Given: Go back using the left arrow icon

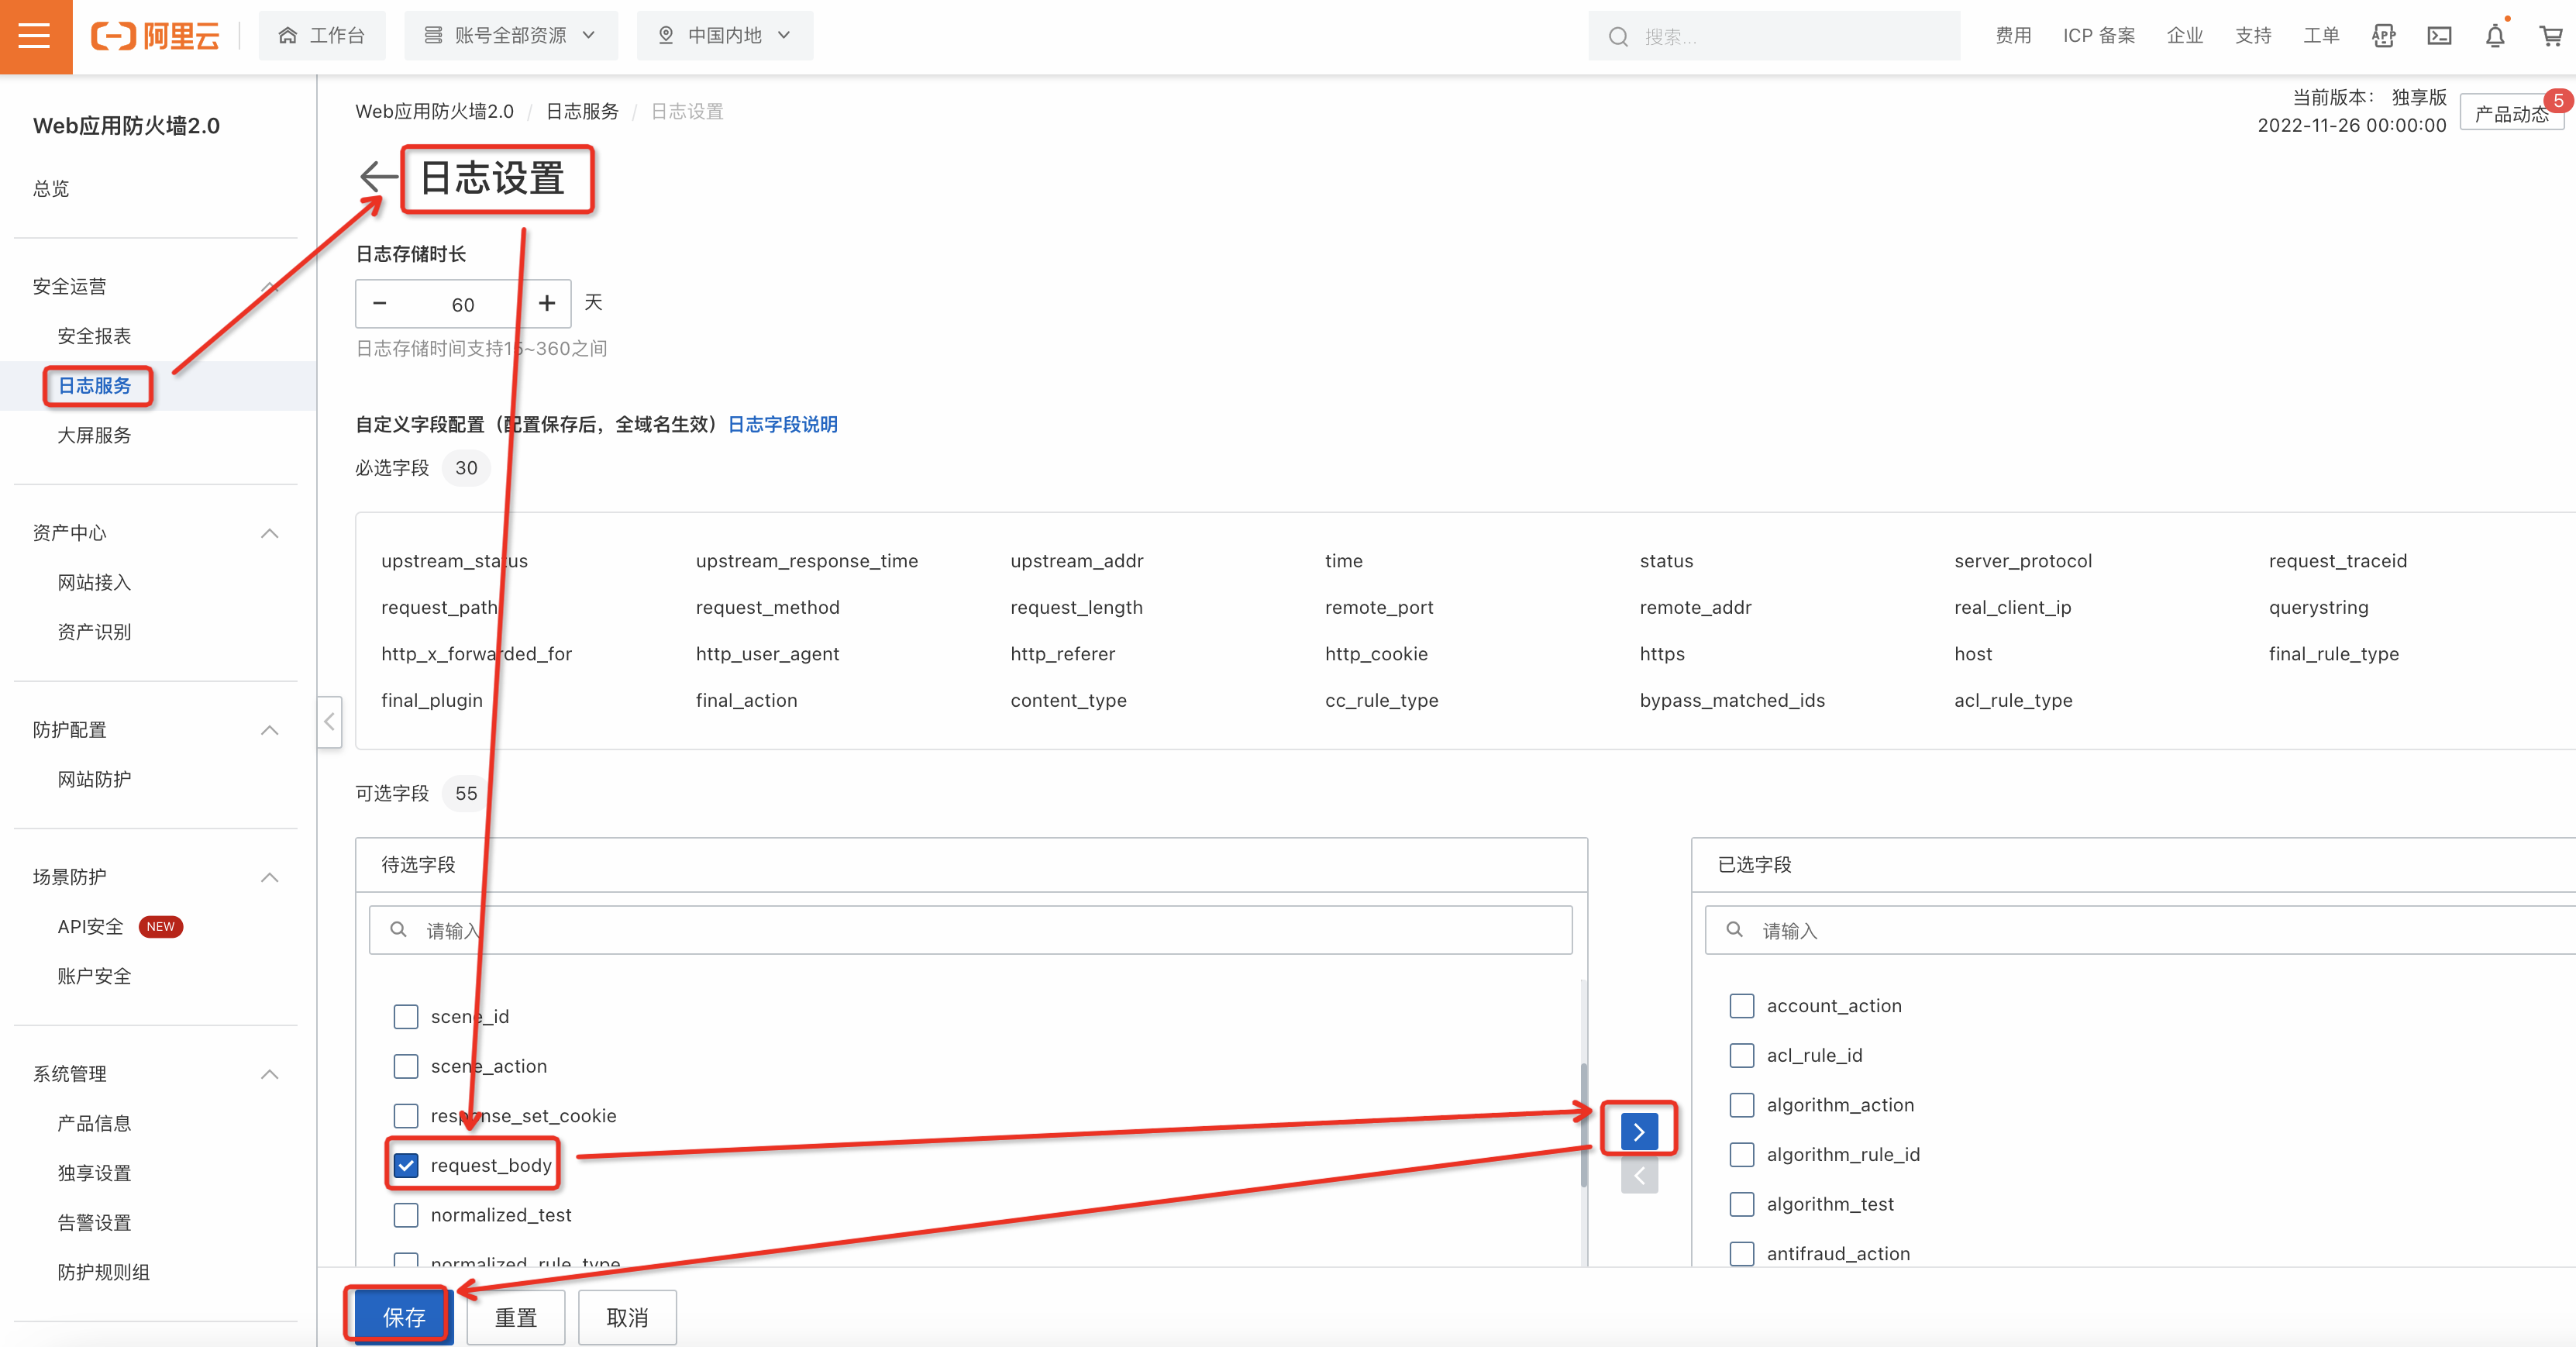Looking at the screenshot, I should pos(378,177).
